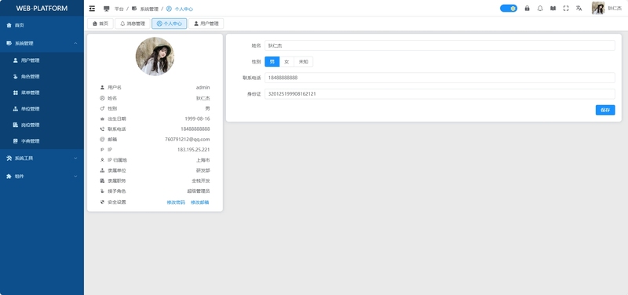The image size is (628, 295).
Task: Collapse the sidebar with the menu fold icon
Action: point(92,9)
